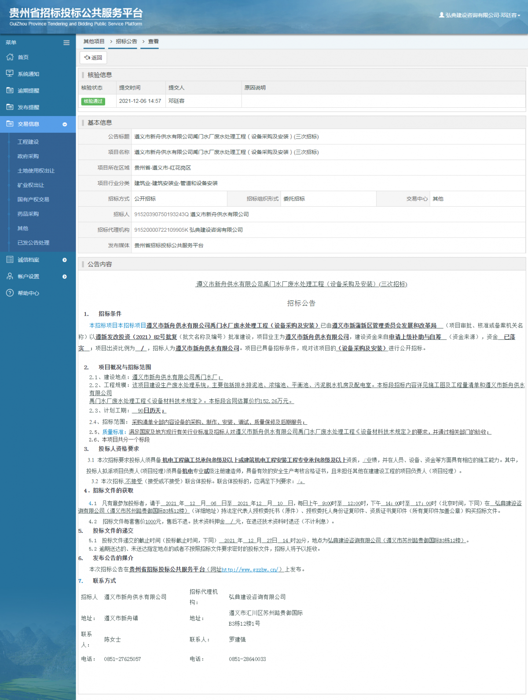Open 已发公告处理 in the sidebar

(33, 243)
